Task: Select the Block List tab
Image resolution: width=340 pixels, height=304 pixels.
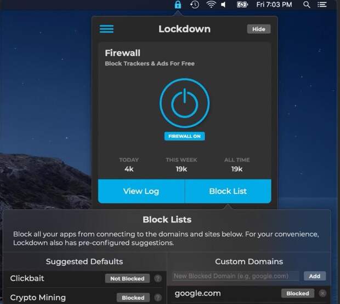Action: click(228, 191)
